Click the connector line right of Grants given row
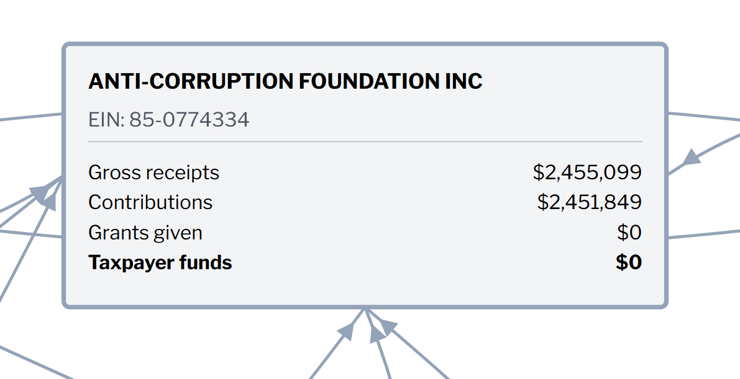 point(702,234)
